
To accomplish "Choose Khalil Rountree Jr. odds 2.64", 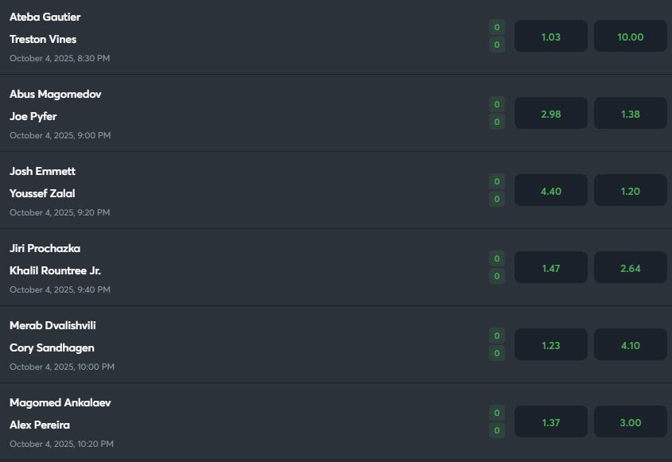I will (630, 268).
